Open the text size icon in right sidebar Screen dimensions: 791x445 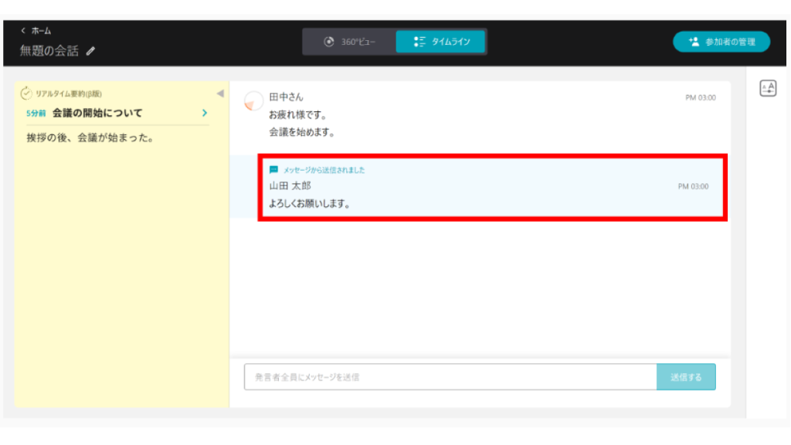coord(768,89)
